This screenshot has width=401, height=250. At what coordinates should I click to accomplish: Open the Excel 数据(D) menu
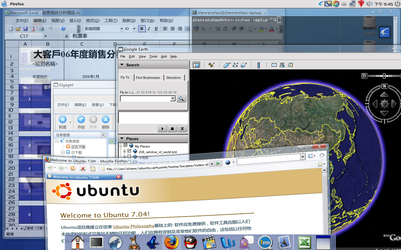pyautogui.click(x=129, y=21)
